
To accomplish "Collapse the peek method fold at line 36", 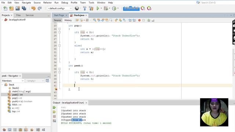I will coord(59,69).
